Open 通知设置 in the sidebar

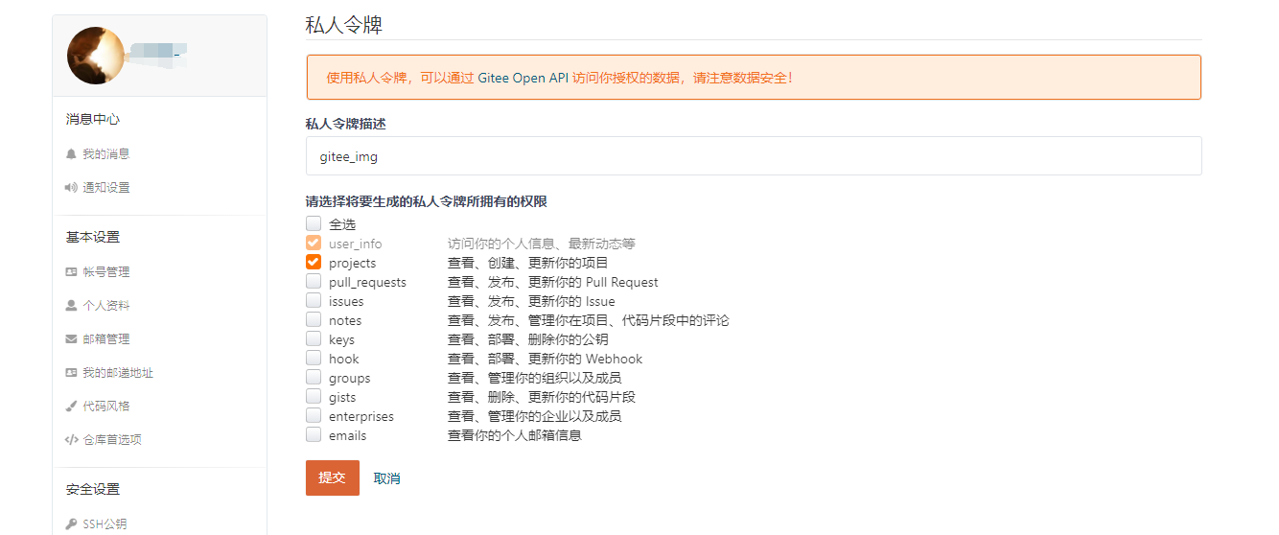pos(105,188)
